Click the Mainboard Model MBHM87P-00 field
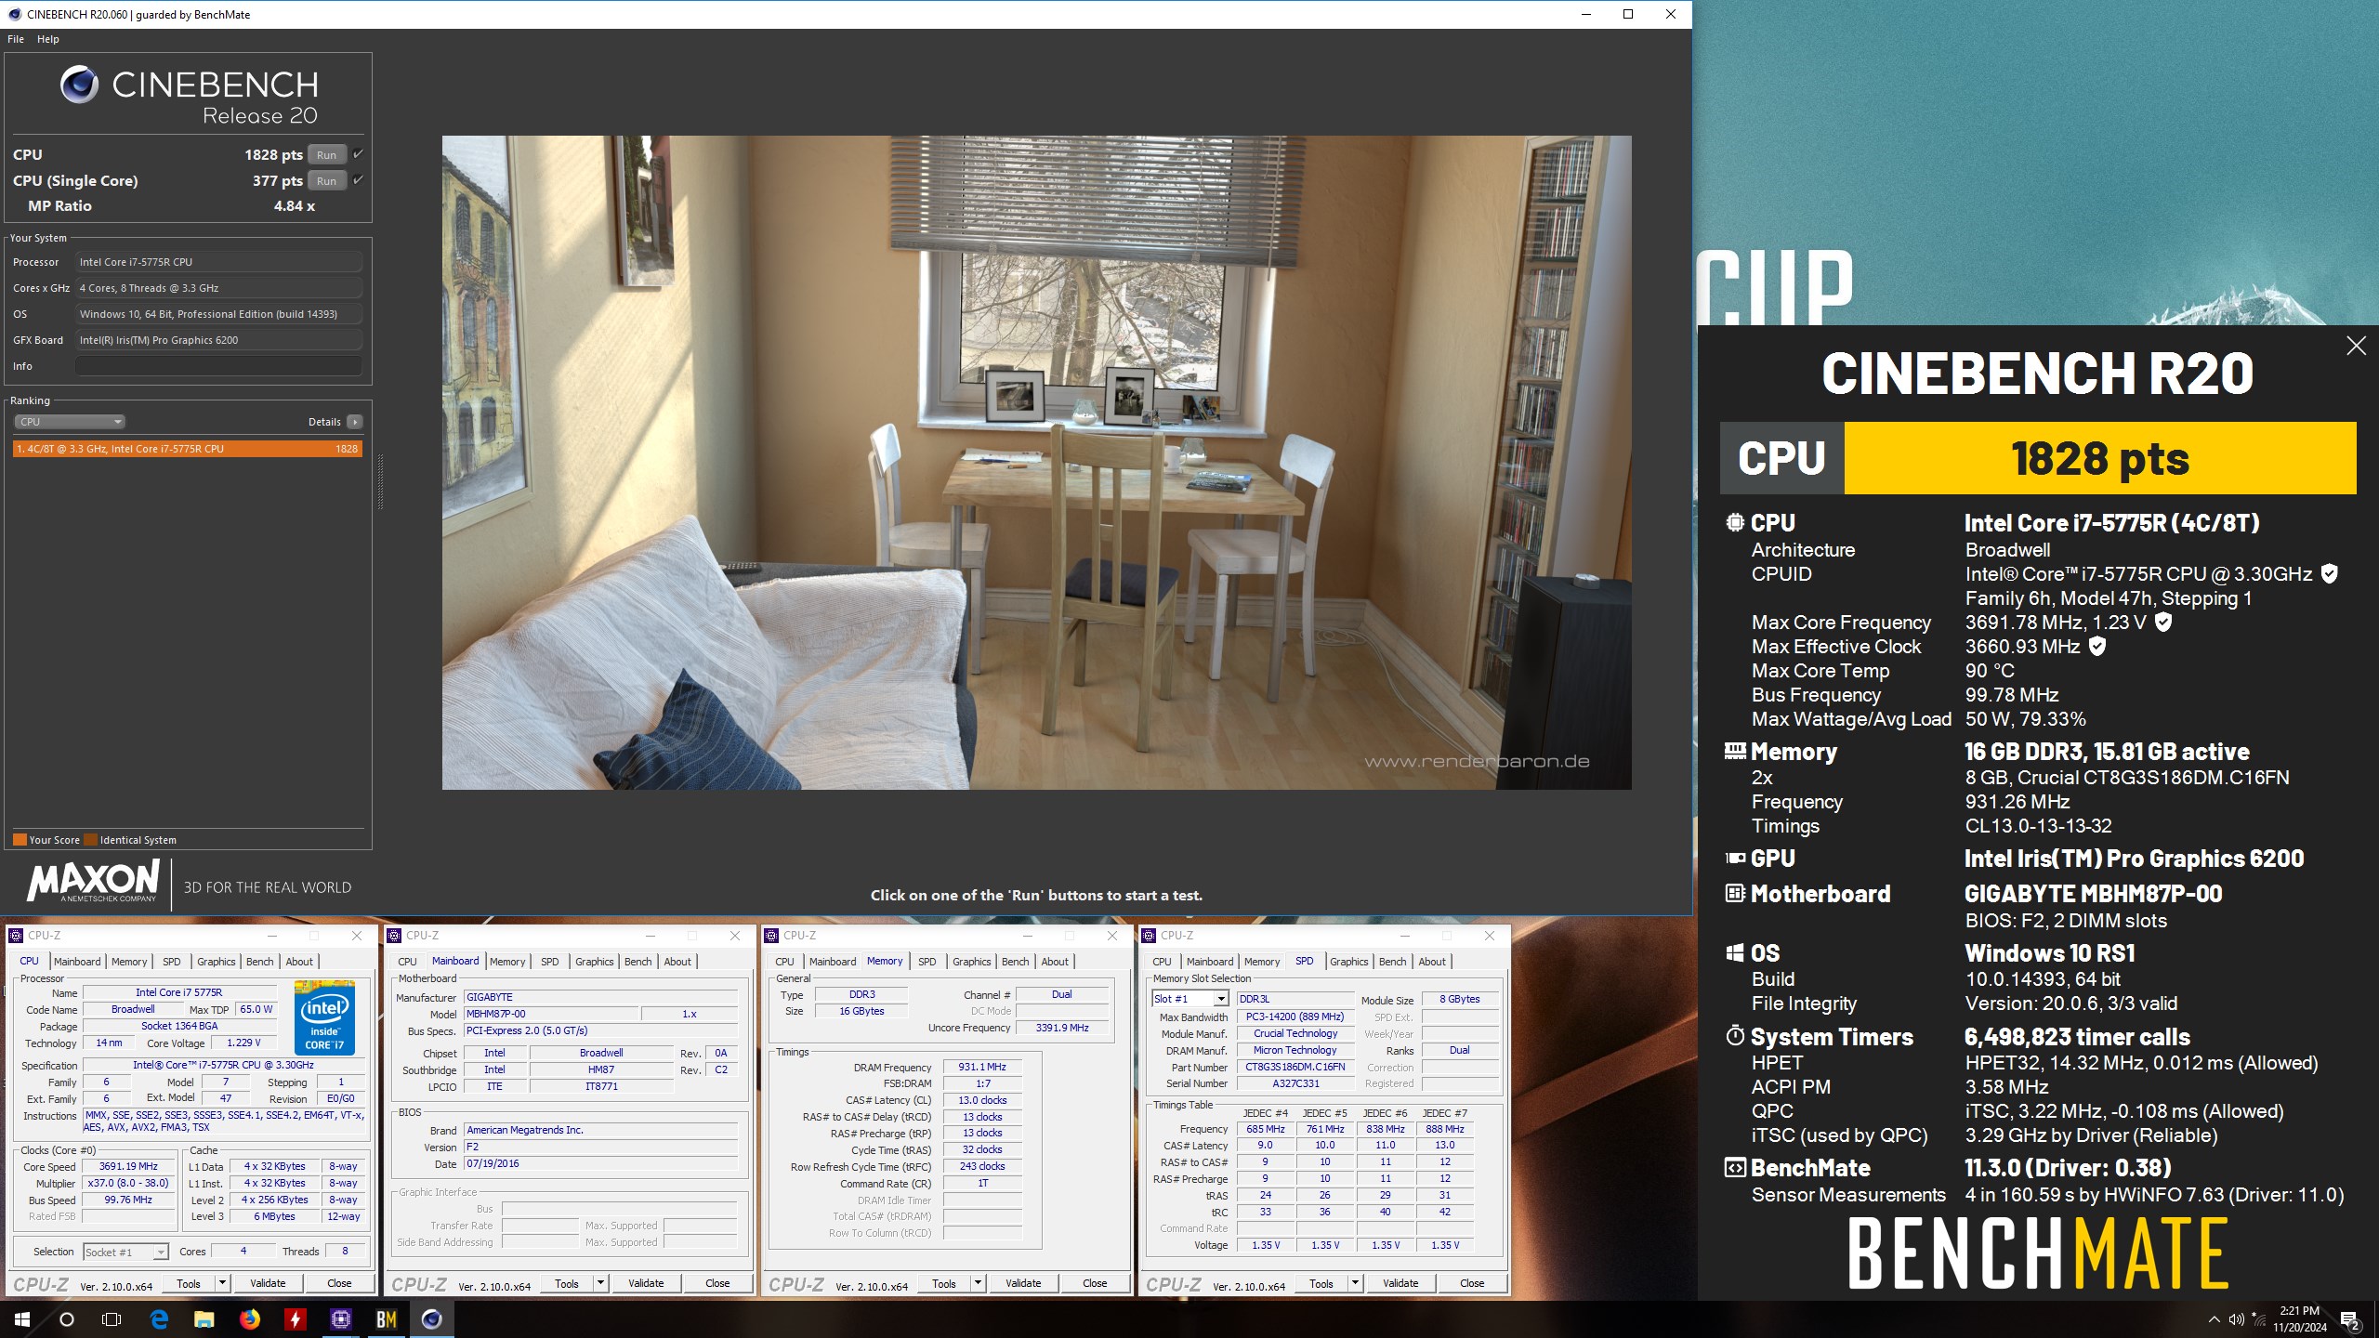Viewport: 2379px width, 1338px height. point(550,1015)
